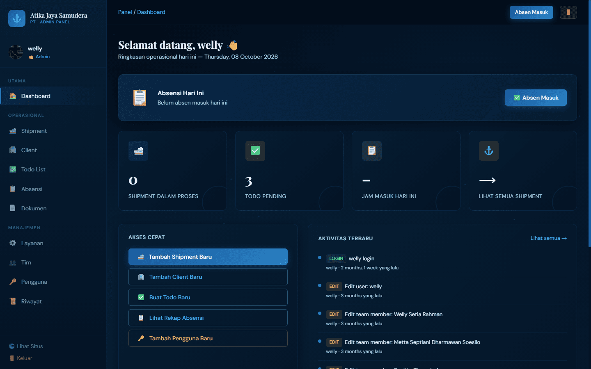Viewport: 591px width, 369px height.
Task: Click the page vertical scrollbar
Action: [589, 123]
